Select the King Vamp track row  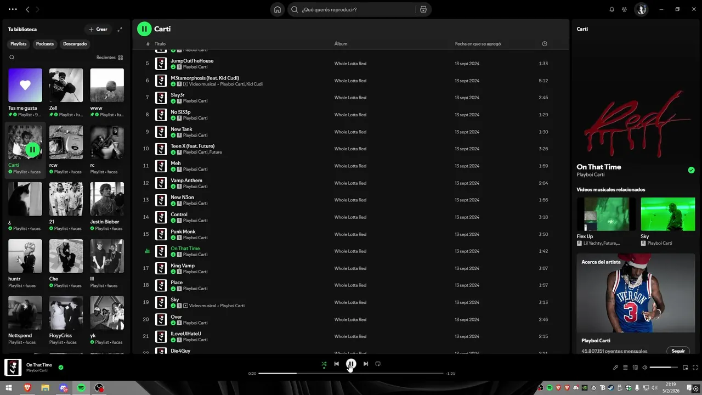pyautogui.click(x=350, y=268)
